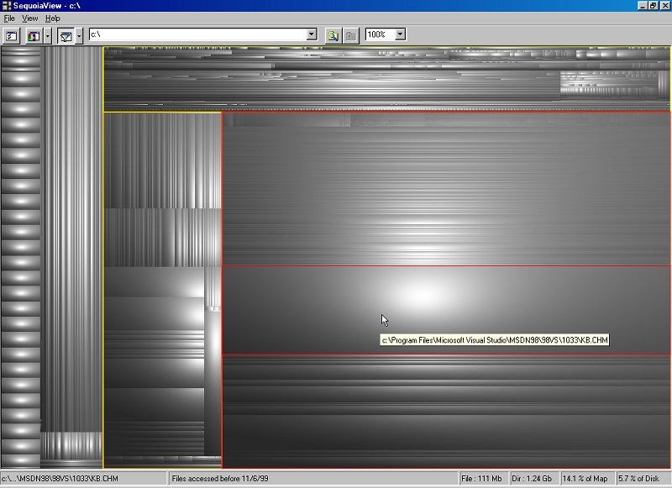Open the View menu
The height and width of the screenshot is (488, 672).
[x=30, y=18]
